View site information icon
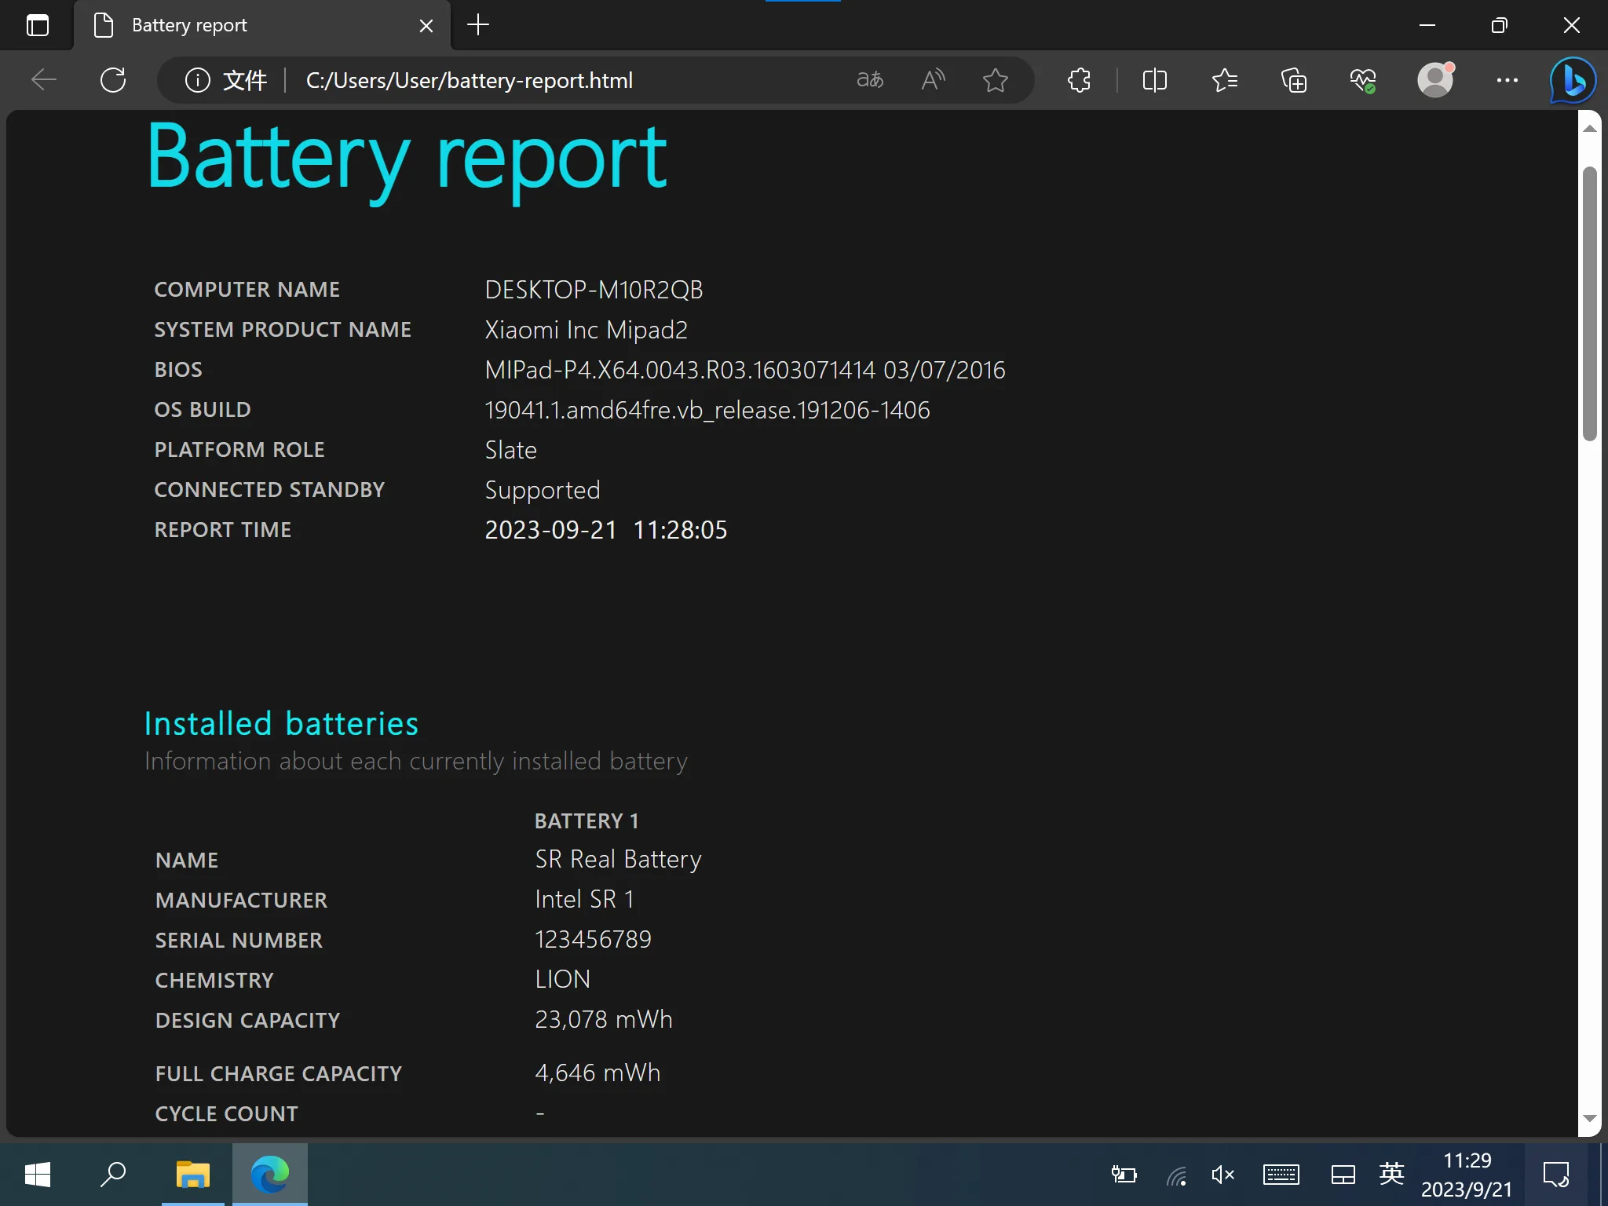The width and height of the screenshot is (1608, 1206). [x=197, y=79]
